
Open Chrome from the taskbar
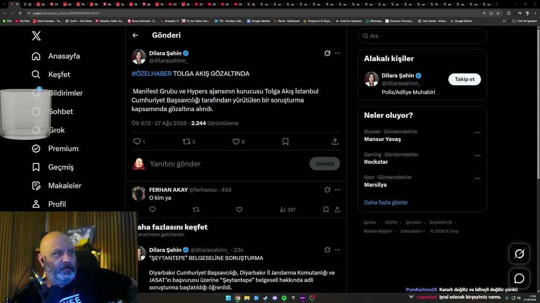(x=238, y=298)
